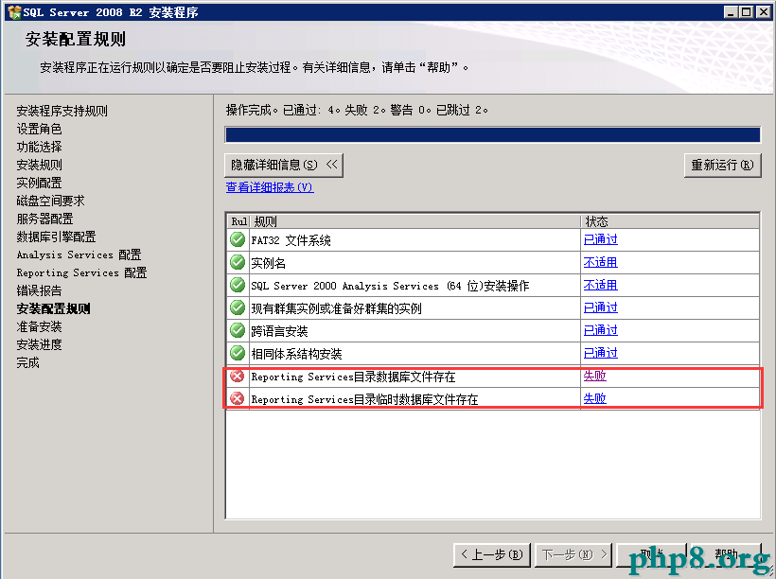Click the red error icon for Reporting Services目录临时数据库文件存在
776x579 pixels.
point(238,398)
